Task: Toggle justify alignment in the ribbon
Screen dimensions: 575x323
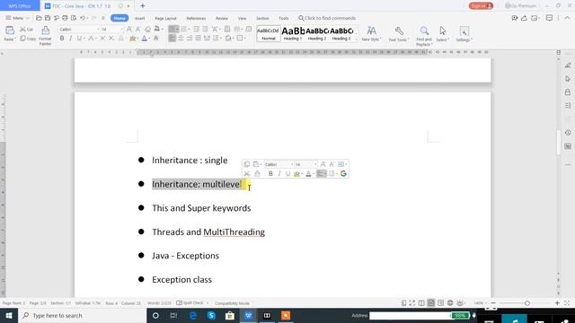Action: pos(198,38)
